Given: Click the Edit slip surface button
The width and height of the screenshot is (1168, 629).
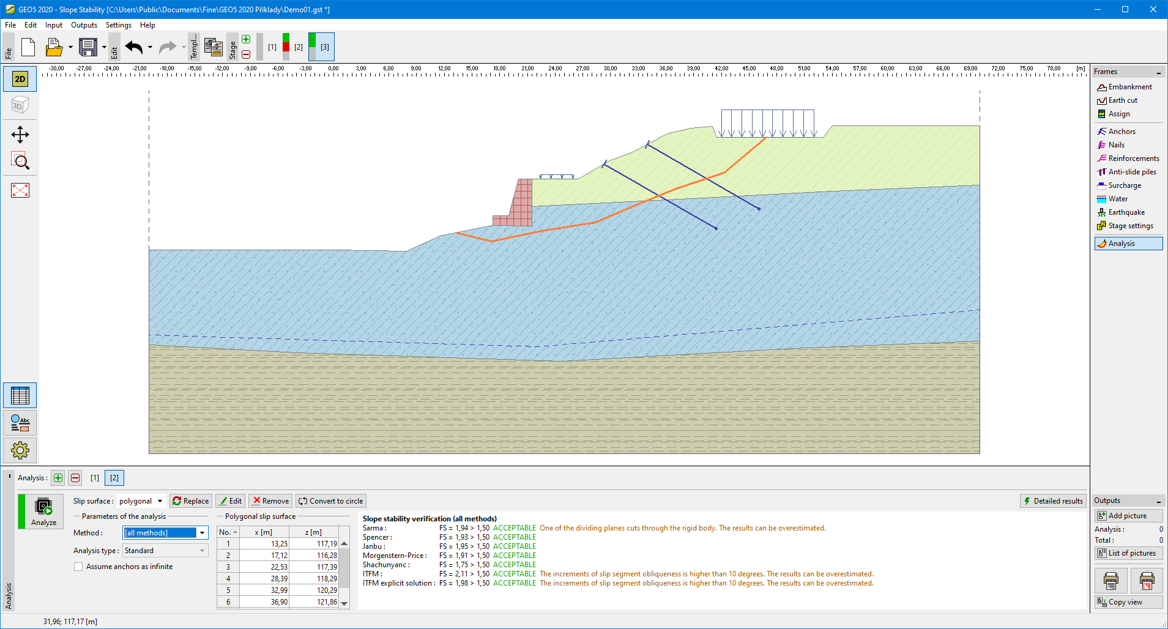Looking at the screenshot, I should 231,501.
